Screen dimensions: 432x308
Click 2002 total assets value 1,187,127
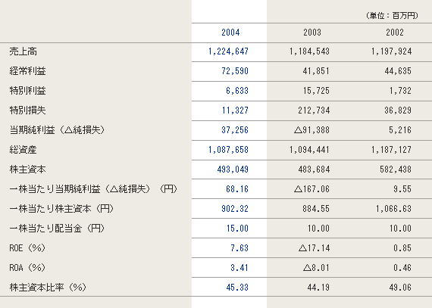tap(392, 150)
